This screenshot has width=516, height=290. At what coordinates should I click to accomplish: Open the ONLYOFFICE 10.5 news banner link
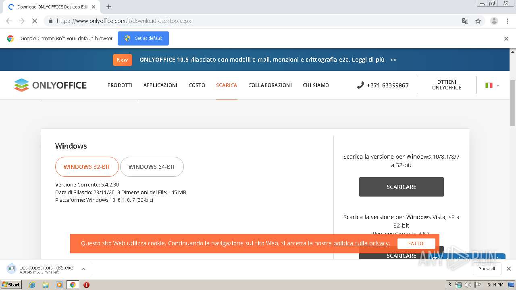[x=268, y=60]
